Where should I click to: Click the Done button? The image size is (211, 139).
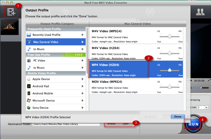178,117
